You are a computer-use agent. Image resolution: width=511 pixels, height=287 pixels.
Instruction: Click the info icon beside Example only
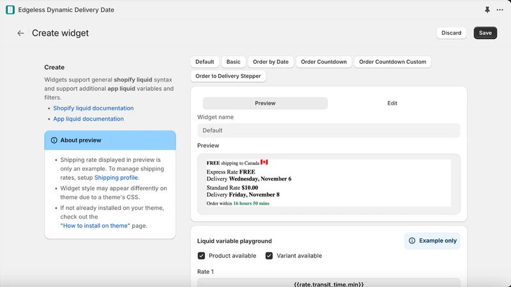click(412, 241)
